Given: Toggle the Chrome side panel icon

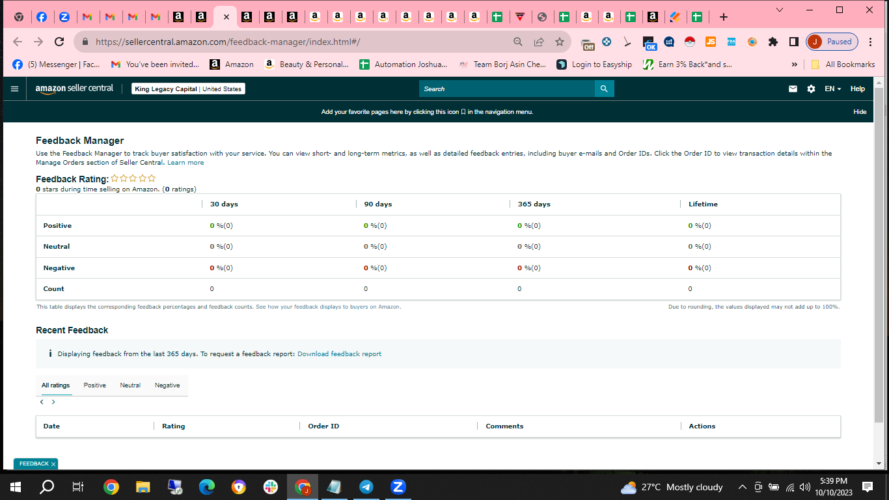Looking at the screenshot, I should (x=794, y=42).
